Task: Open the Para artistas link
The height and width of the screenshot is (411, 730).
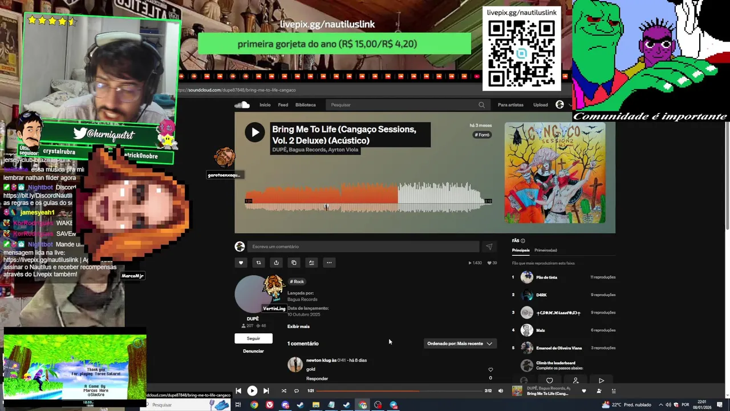Action: [510, 104]
